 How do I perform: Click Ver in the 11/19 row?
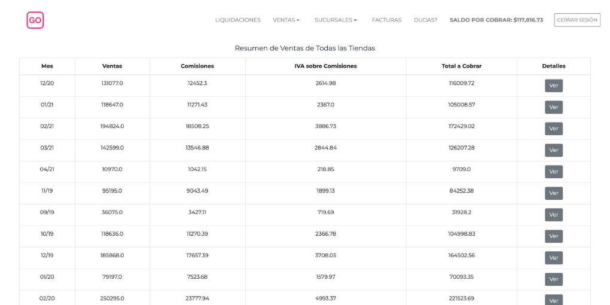(553, 193)
